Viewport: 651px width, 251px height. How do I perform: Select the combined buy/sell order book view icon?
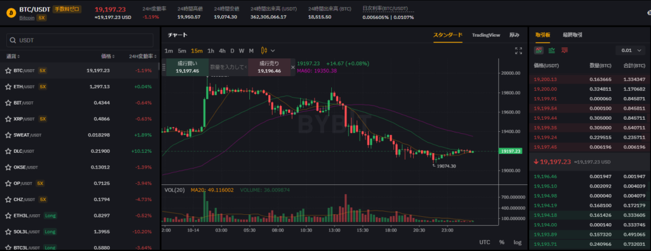tap(539, 50)
